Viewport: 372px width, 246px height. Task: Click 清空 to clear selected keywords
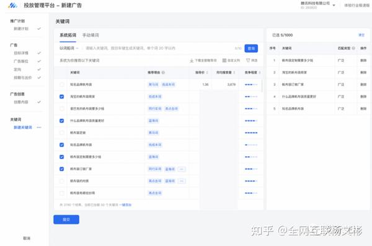pyautogui.click(x=361, y=35)
